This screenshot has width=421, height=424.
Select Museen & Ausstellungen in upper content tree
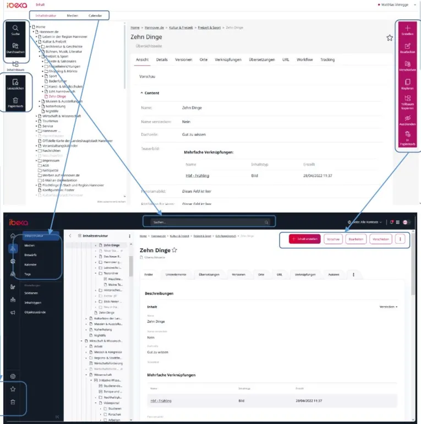pos(64,101)
